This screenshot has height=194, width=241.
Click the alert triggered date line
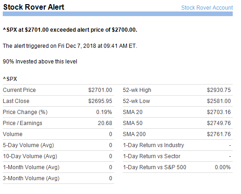tap(70, 46)
